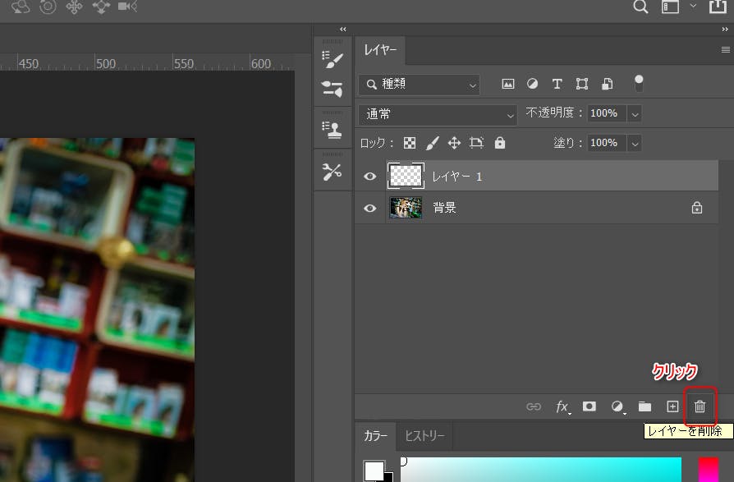This screenshot has width=734, height=482.
Task: Open the Brush Settings panel icon
Action: 333,60
